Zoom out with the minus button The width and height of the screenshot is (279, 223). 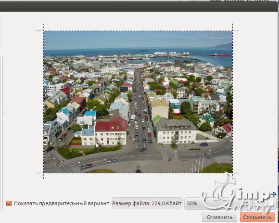click(270, 203)
